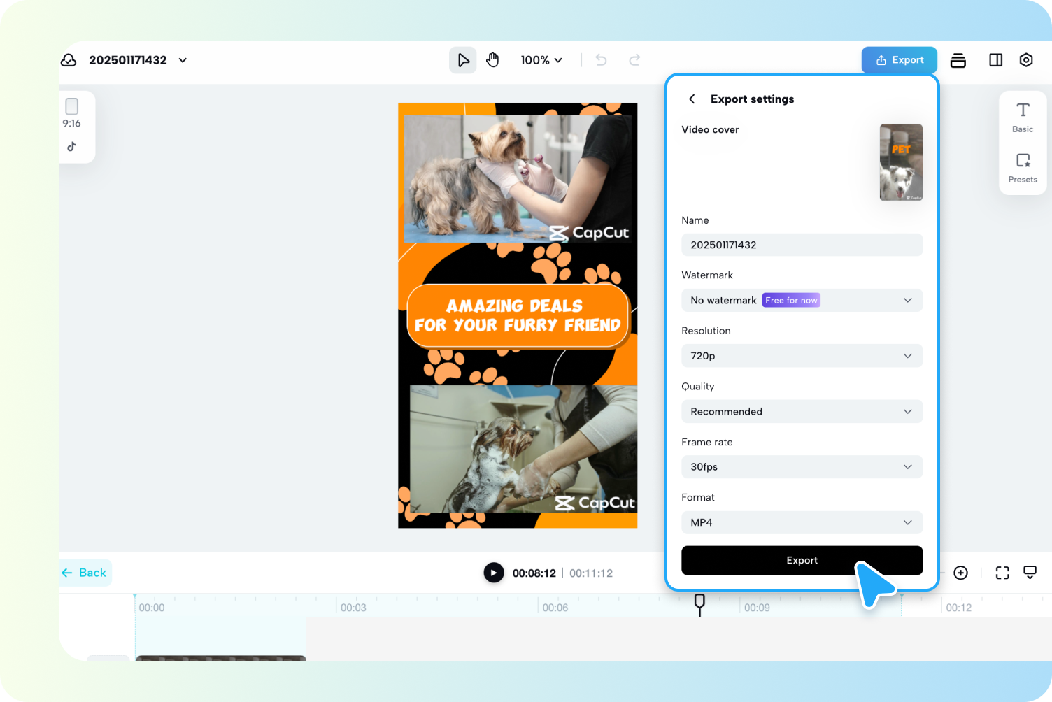The image size is (1052, 702).
Task: Open the Basic panel tab
Action: (x=1022, y=117)
